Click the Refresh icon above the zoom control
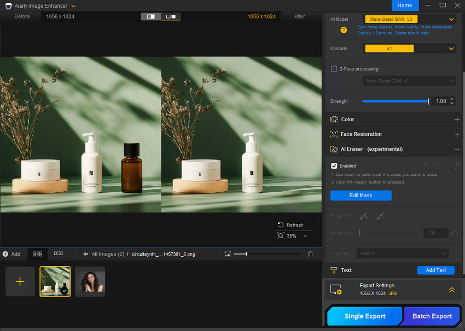Image resolution: width=465 pixels, height=331 pixels. point(281,224)
